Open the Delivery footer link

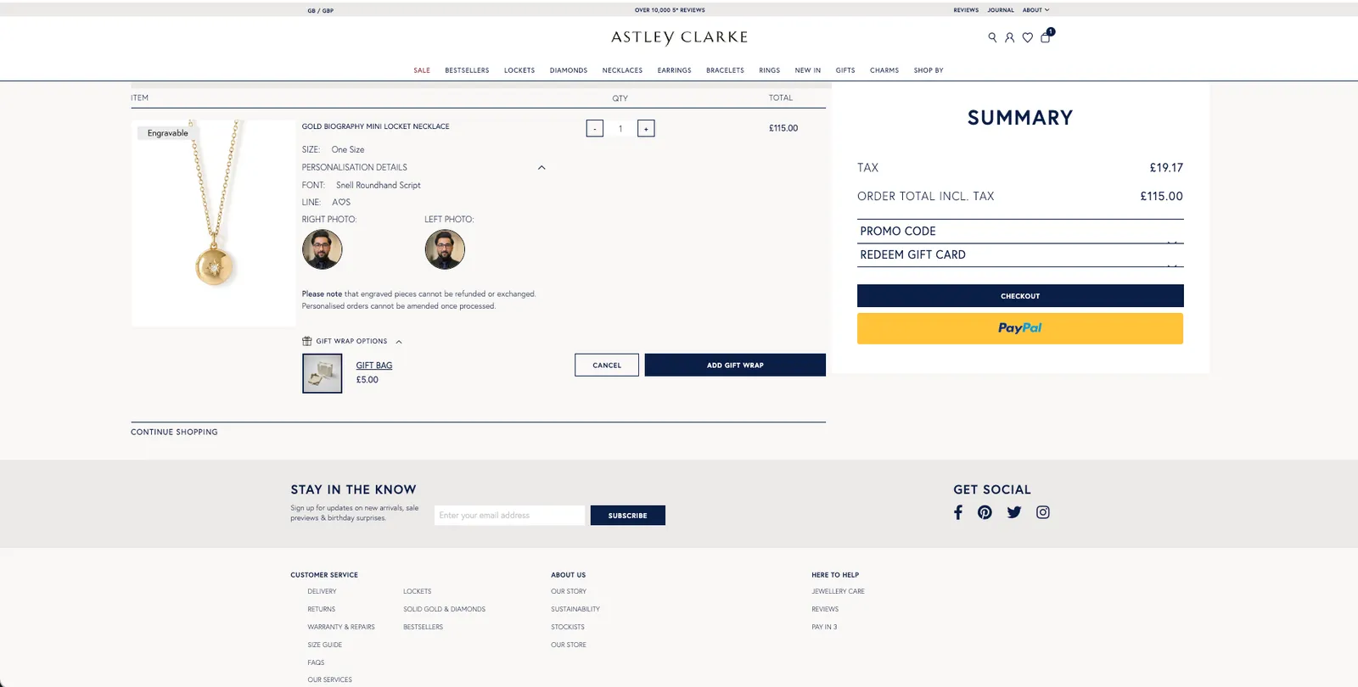(322, 591)
